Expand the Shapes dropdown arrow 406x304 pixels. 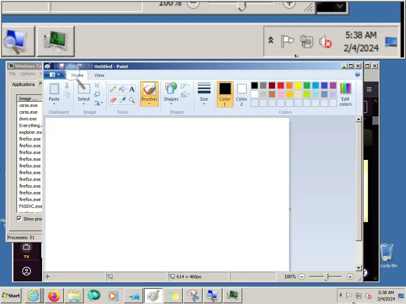(x=171, y=104)
